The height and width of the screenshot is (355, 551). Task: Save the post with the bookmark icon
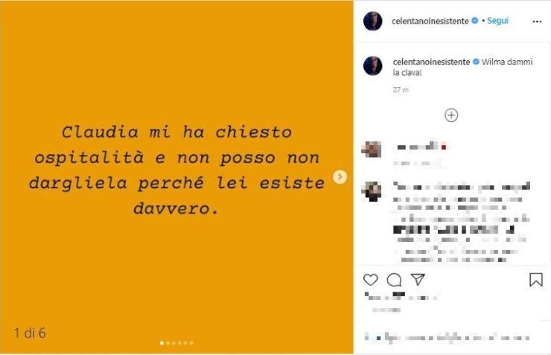pyautogui.click(x=536, y=280)
